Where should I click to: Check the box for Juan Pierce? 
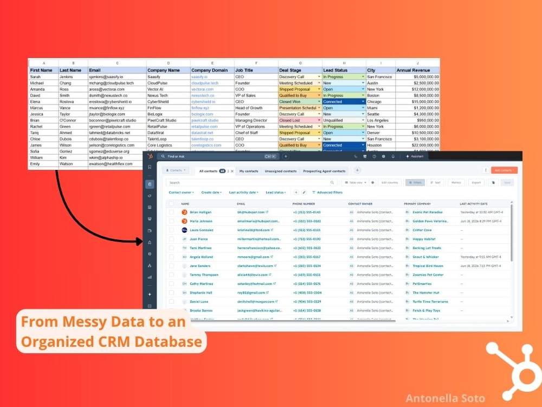[x=171, y=239]
